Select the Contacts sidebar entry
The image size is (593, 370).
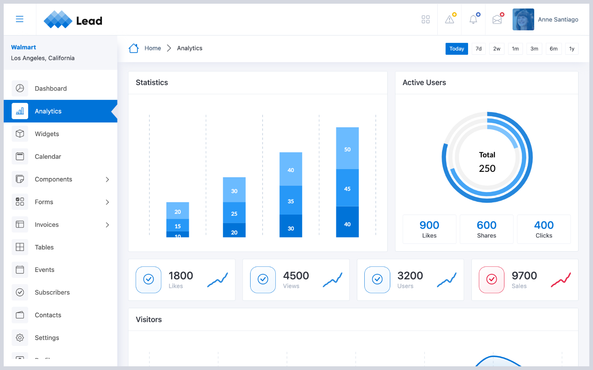coord(48,315)
